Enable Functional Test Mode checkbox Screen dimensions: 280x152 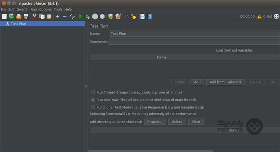93,107
